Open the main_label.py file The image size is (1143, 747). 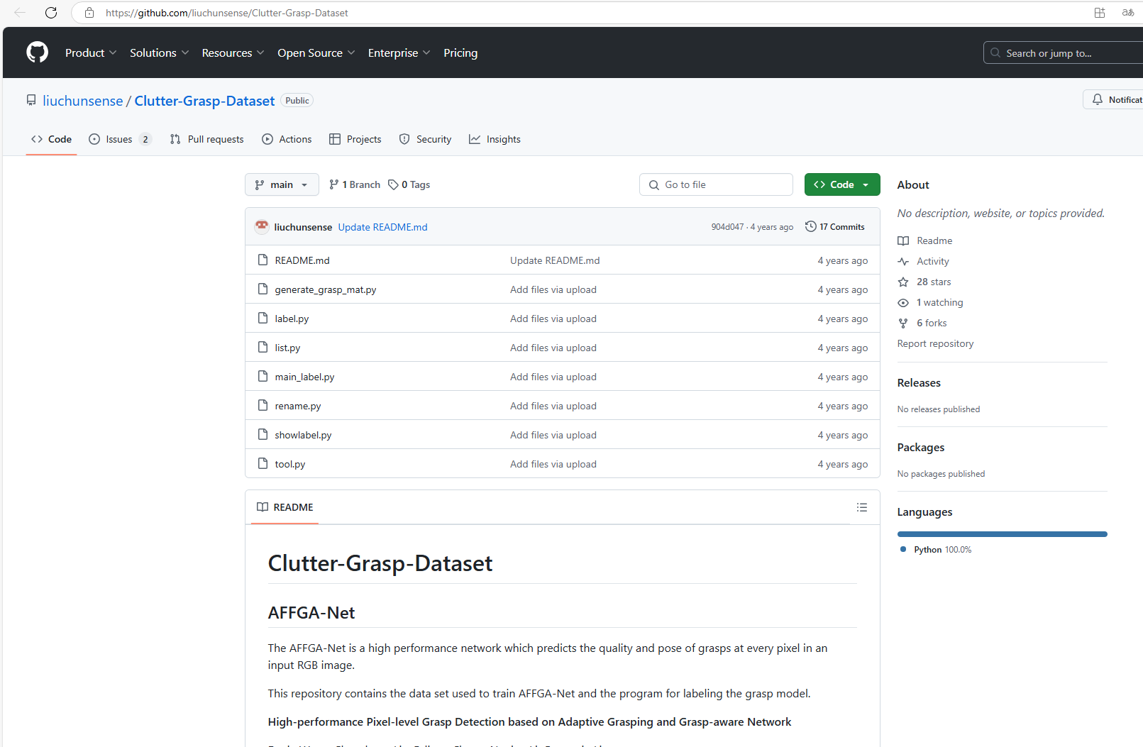click(x=304, y=377)
